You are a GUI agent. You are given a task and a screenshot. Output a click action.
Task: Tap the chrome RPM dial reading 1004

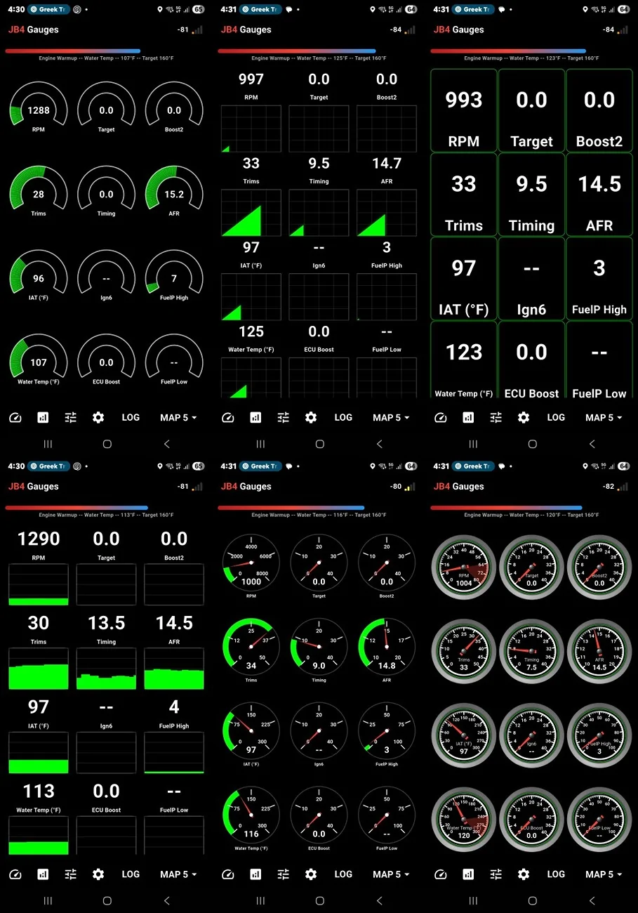point(464,567)
